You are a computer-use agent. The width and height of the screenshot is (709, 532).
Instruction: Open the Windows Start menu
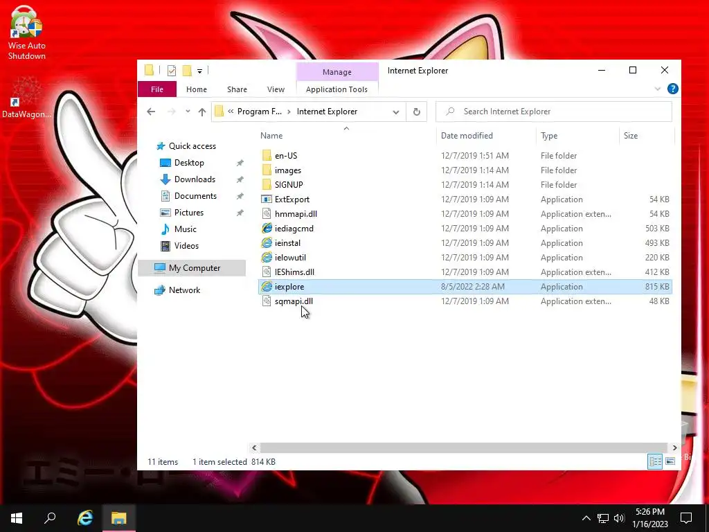click(17, 518)
